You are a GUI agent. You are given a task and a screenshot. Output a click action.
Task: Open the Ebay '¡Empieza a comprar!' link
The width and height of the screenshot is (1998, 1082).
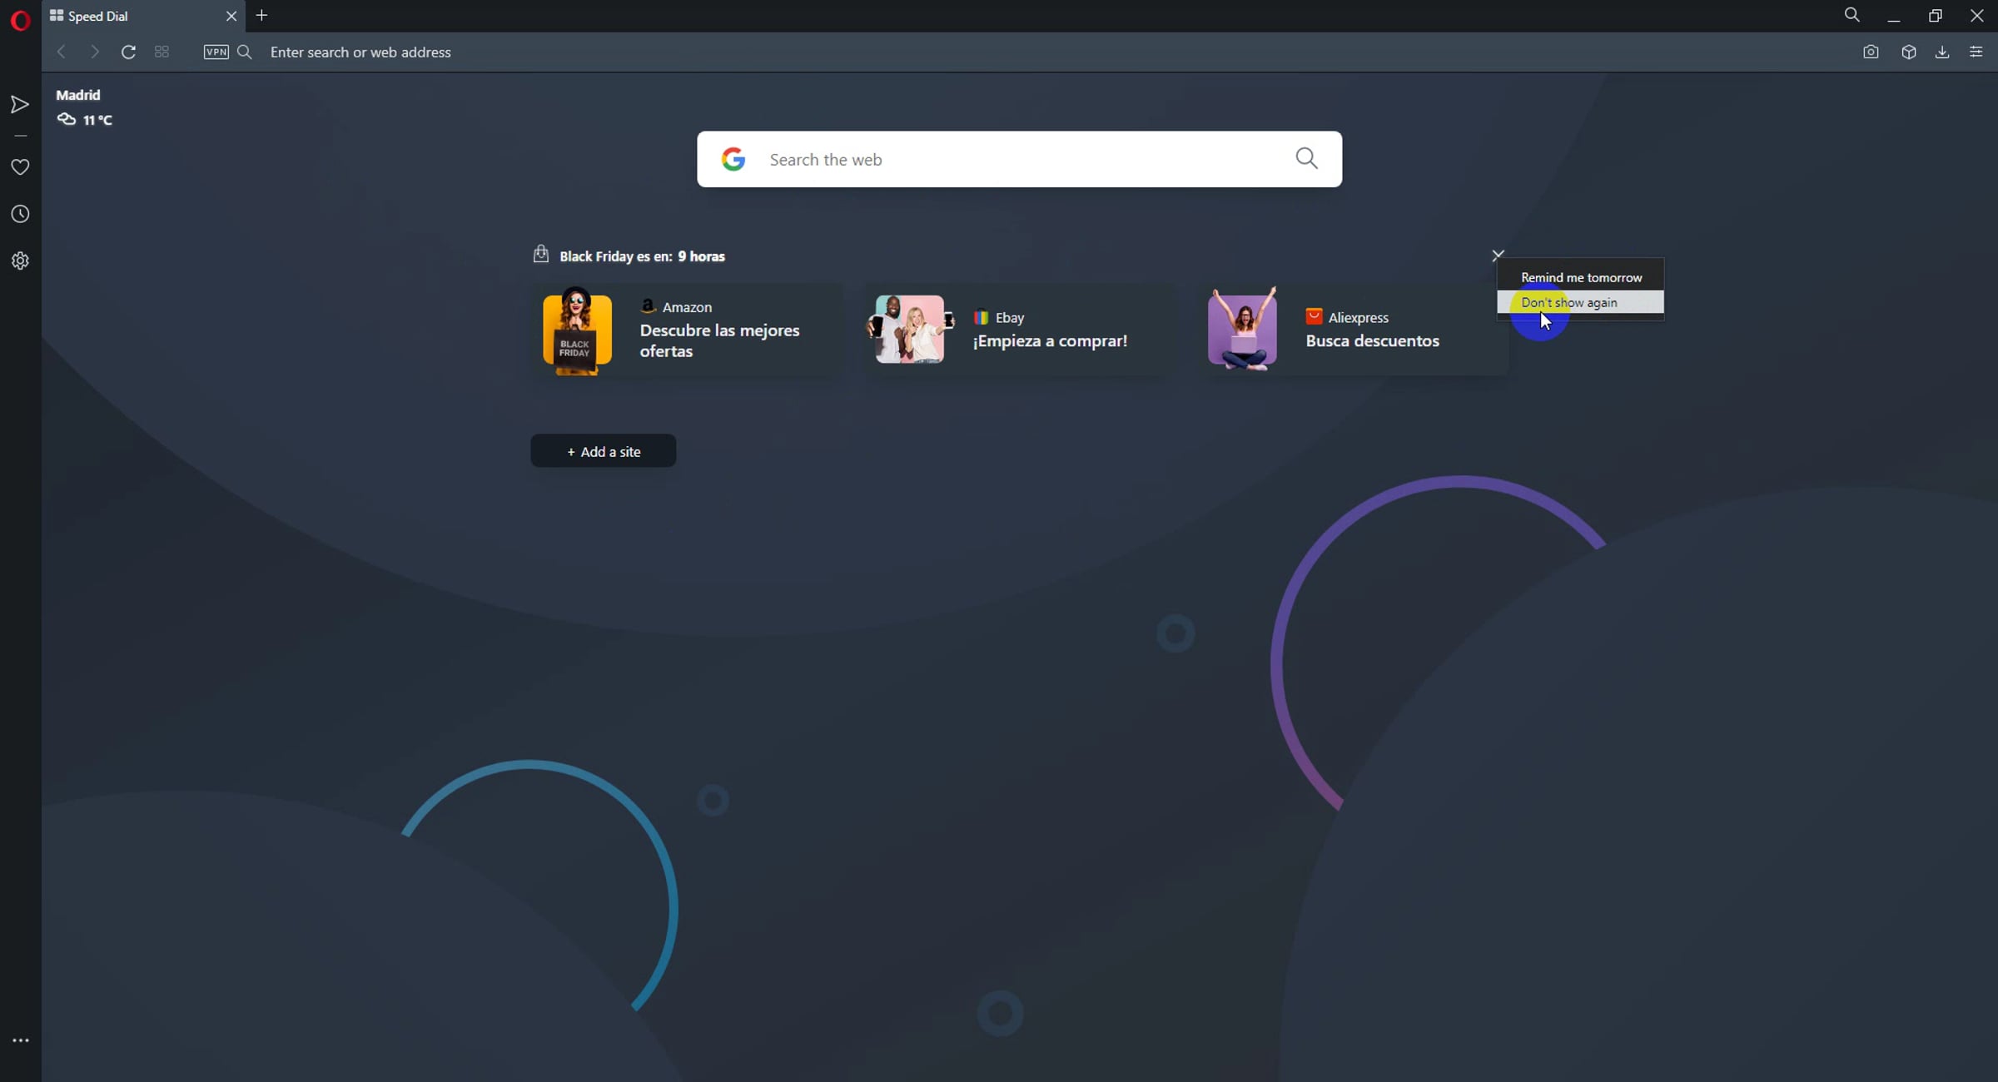1050,340
